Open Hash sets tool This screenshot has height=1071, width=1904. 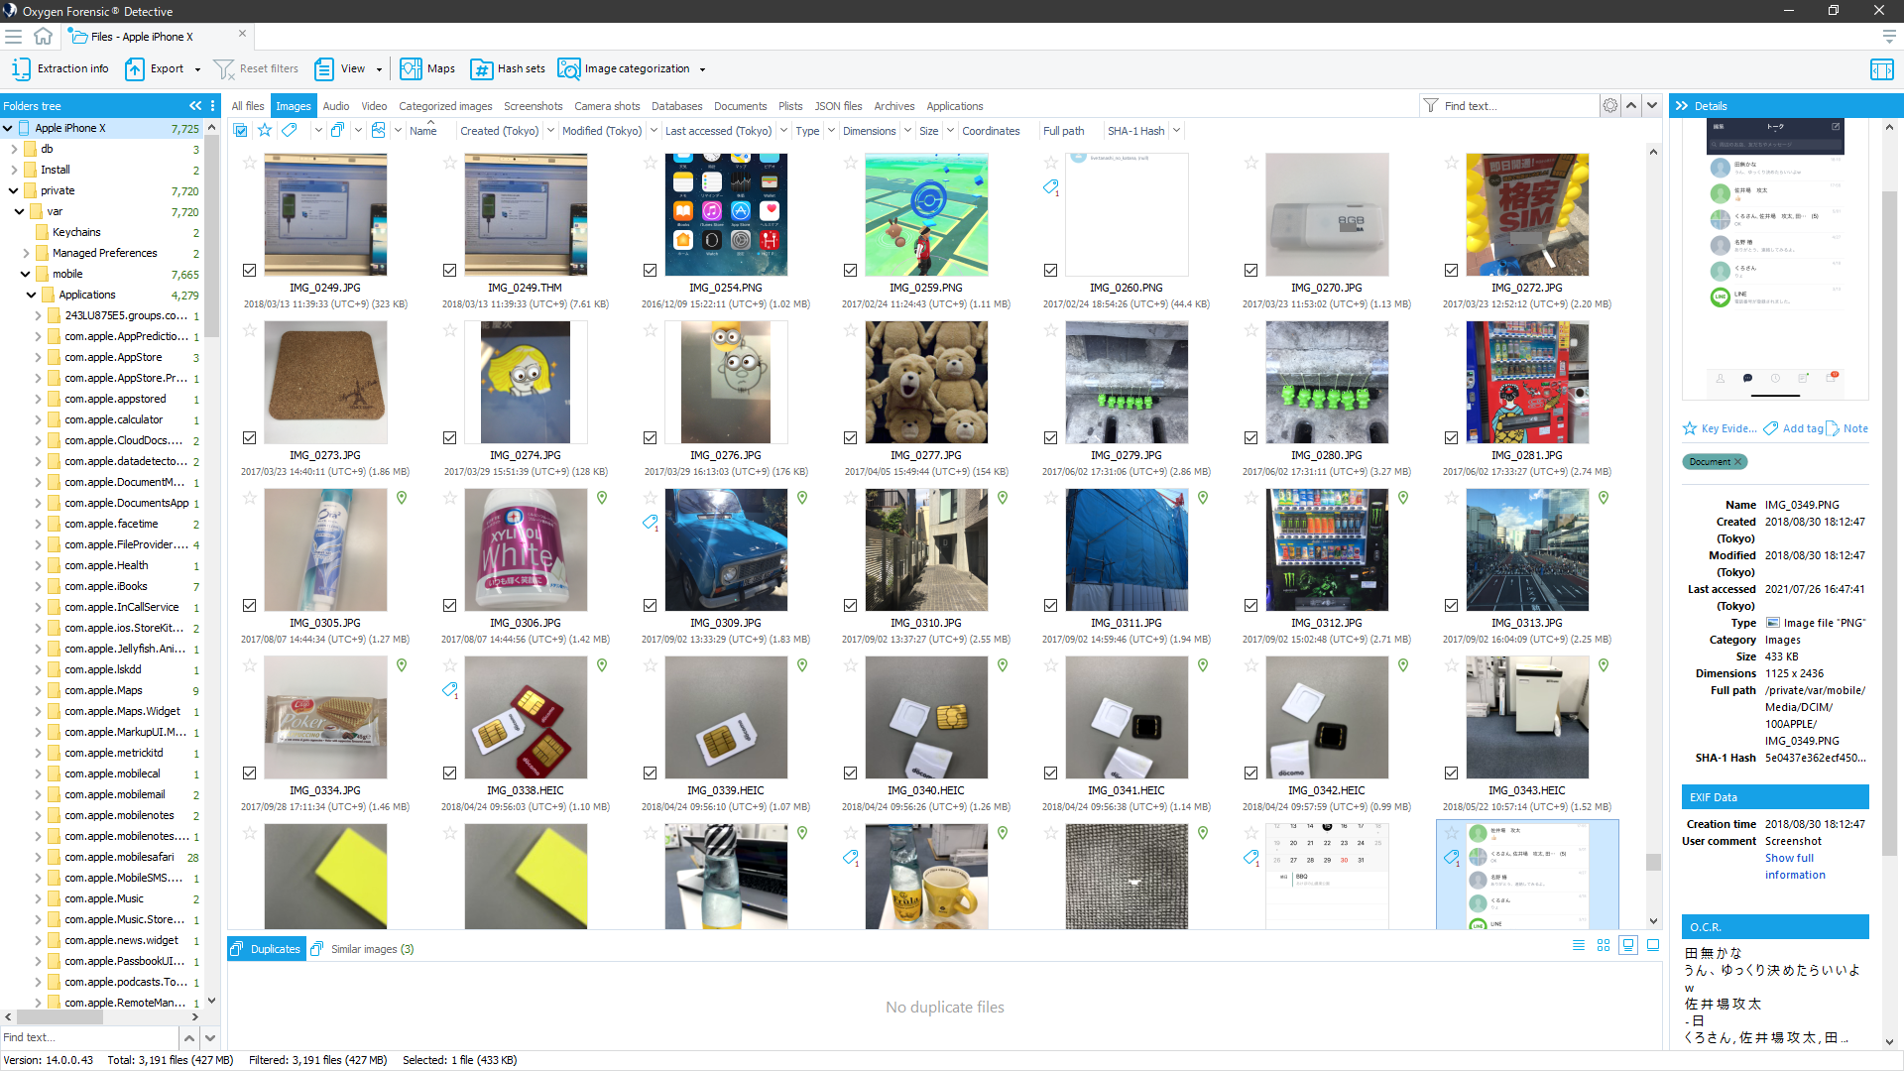[508, 69]
